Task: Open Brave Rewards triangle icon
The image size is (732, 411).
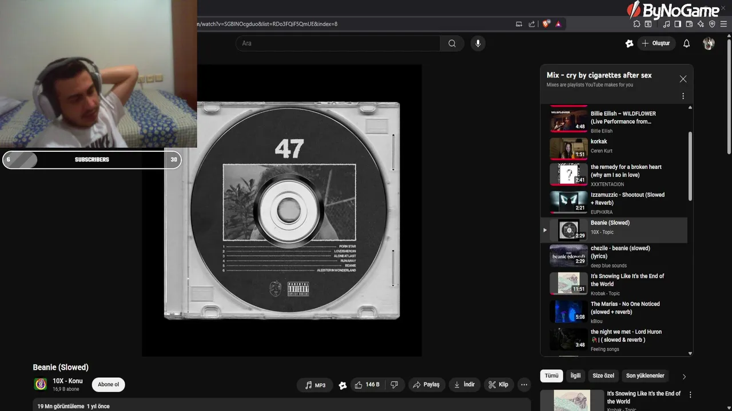Action: coord(558,24)
